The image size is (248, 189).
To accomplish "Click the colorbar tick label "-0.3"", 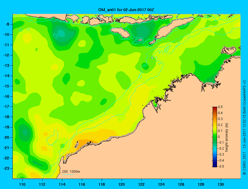I will [221, 155].
